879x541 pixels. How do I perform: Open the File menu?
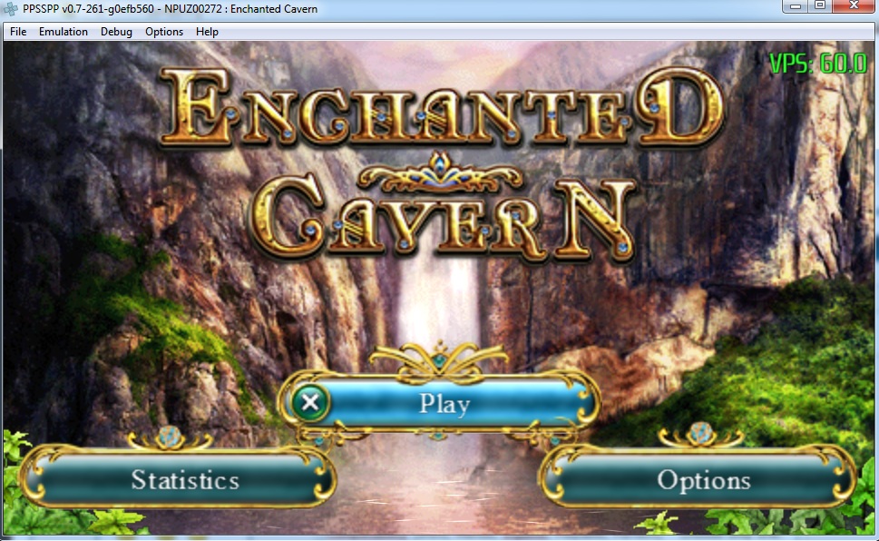click(x=18, y=32)
